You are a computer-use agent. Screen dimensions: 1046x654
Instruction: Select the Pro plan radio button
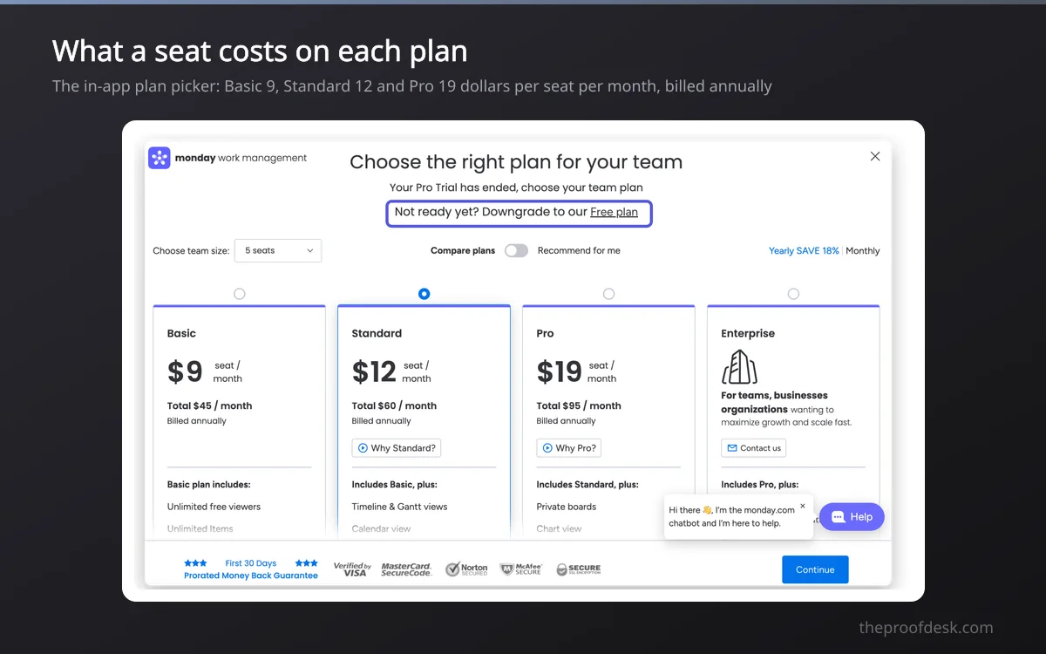tap(608, 294)
